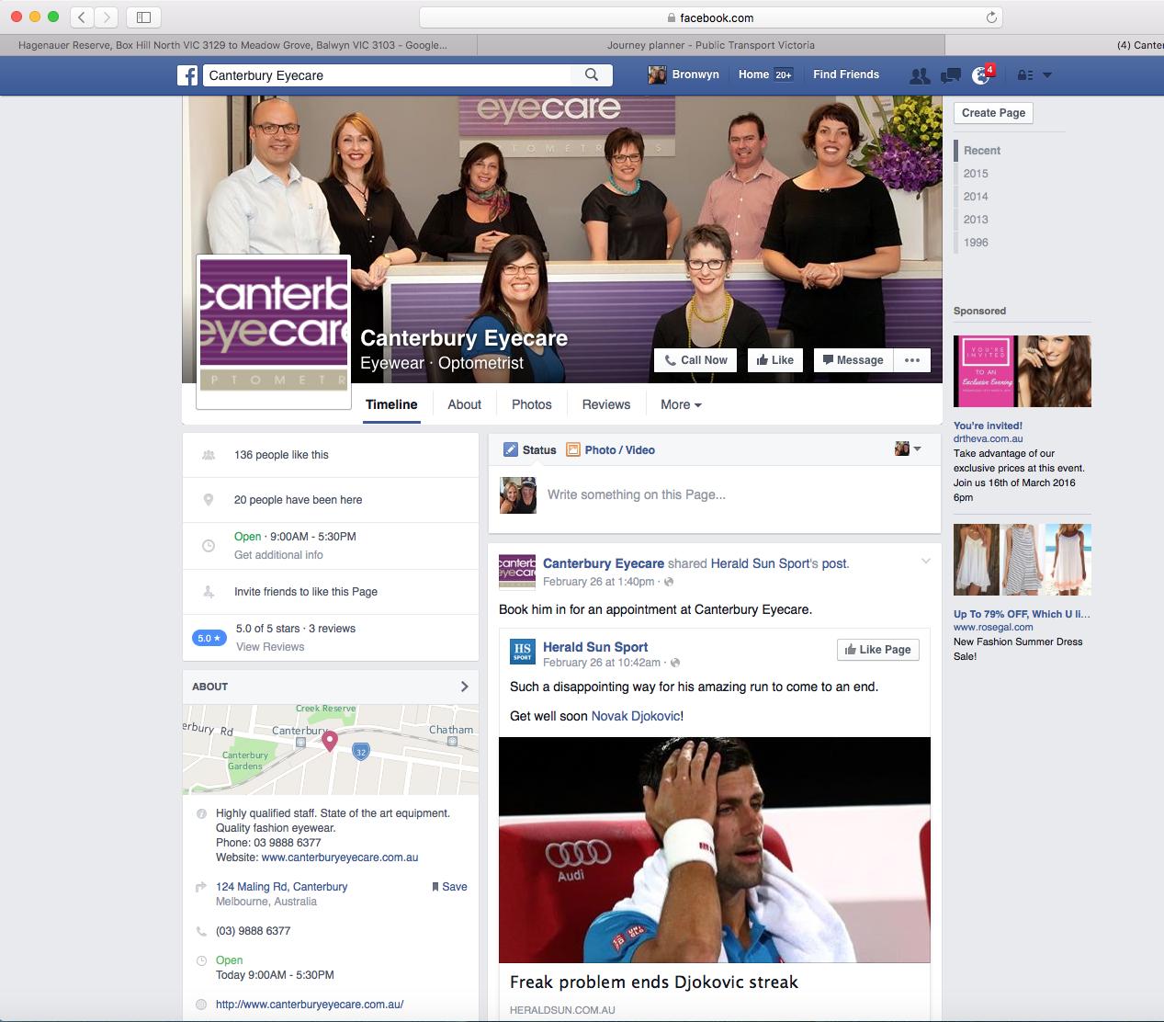The width and height of the screenshot is (1164, 1022).
Task: Click the Like Page button
Action: 877,649
